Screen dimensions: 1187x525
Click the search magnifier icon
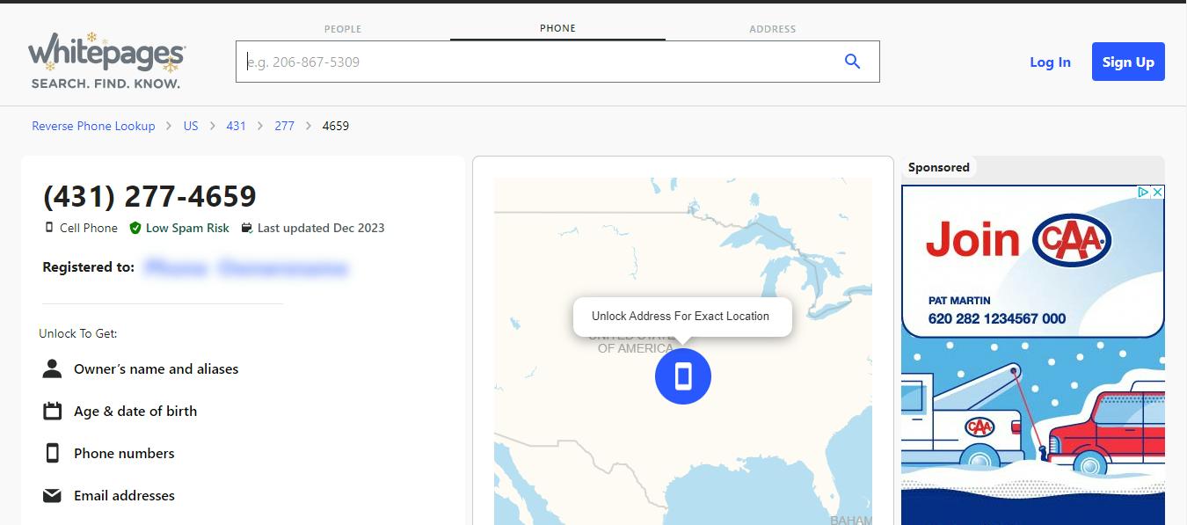pos(852,62)
